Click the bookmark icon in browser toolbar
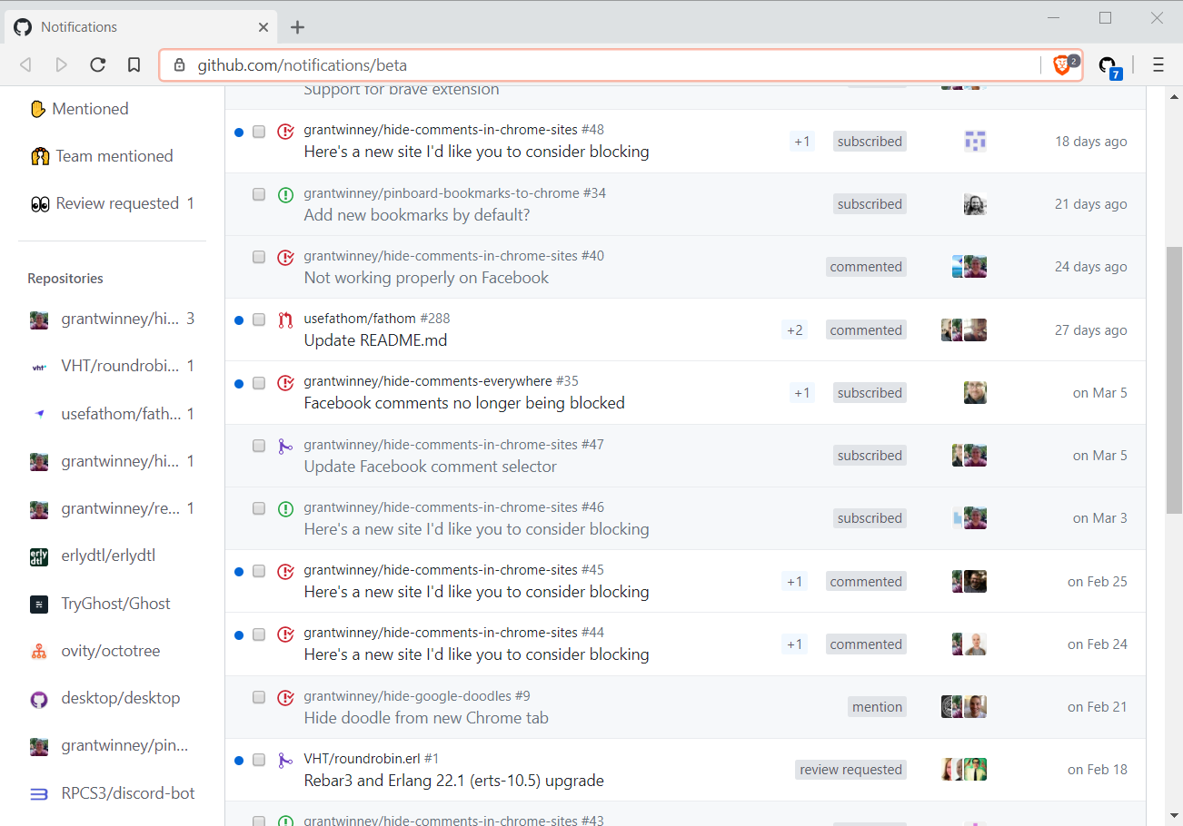The image size is (1183, 826). pyautogui.click(x=134, y=64)
